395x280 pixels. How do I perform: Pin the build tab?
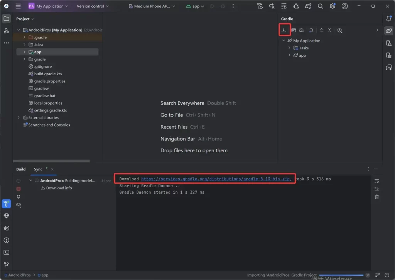pyautogui.click(x=19, y=197)
